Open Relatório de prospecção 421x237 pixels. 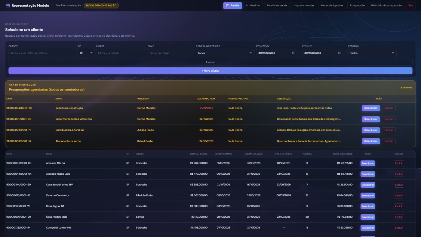coord(386,5)
